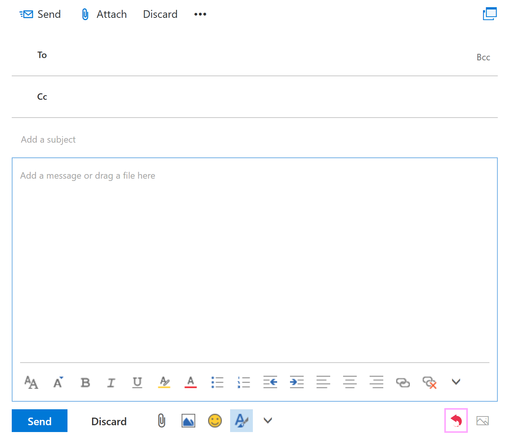Toggle bold text formatting
Screen dimensions: 508x440
[85, 382]
